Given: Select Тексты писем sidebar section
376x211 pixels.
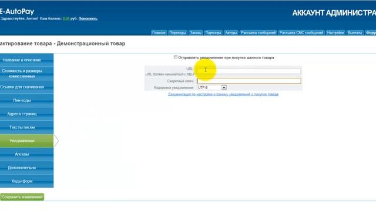Looking at the screenshot, I should click(x=26, y=127).
